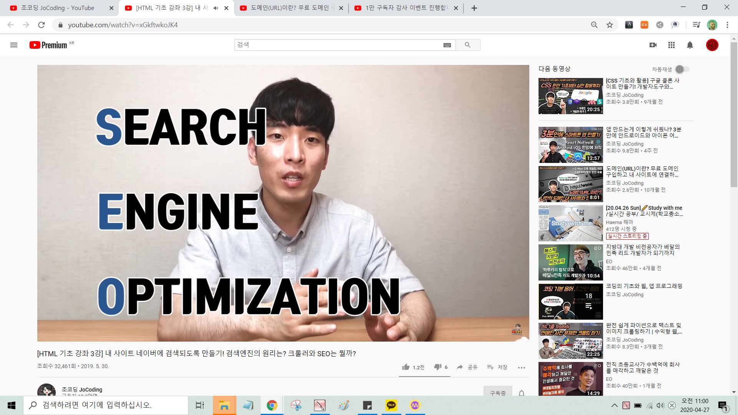Viewport: 738px width, 415px height.
Task: Open 전직 초등교사 video thumbnail
Action: 570,379
